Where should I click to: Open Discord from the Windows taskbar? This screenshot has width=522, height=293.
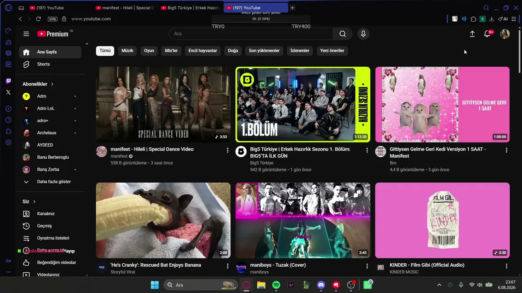pos(321,285)
